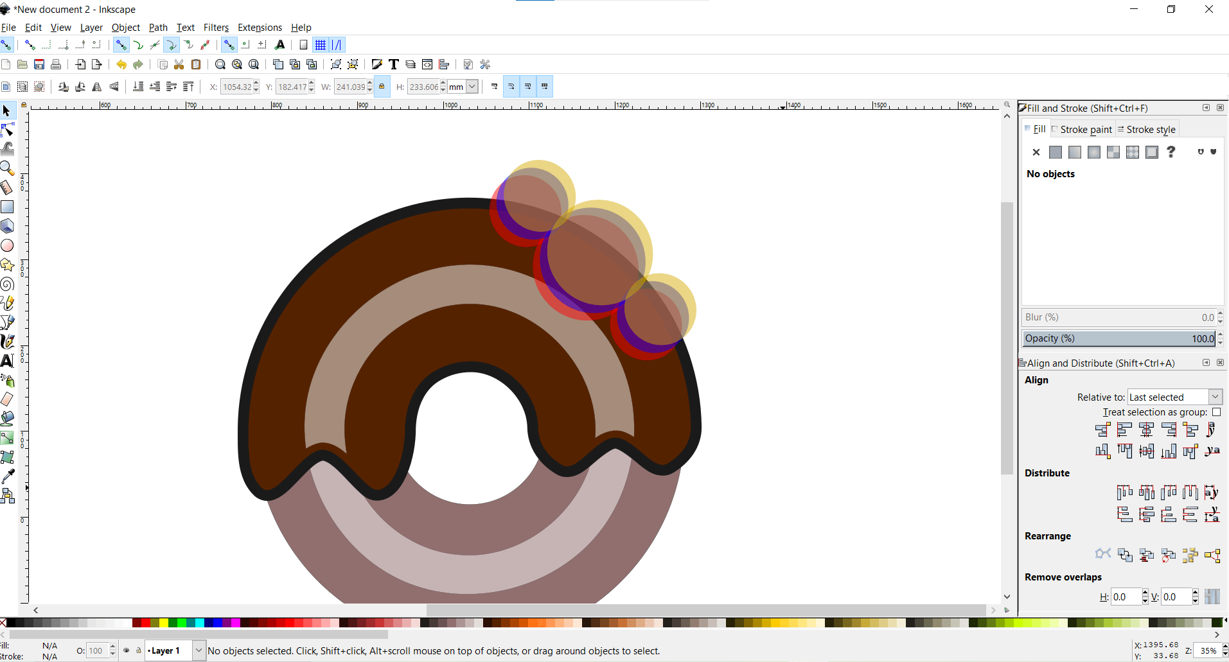
Task: Open the Extensions menu
Action: coord(260,28)
